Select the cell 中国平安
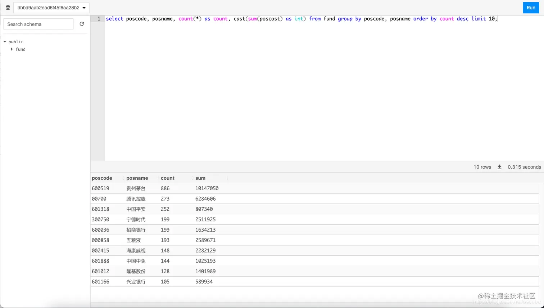The width and height of the screenshot is (544, 308). point(136,209)
